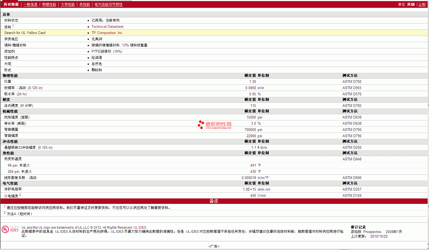This screenshot has height=250, width=429.
Task: Click the 吸水率 value 0.95
Action: coord(252,94)
